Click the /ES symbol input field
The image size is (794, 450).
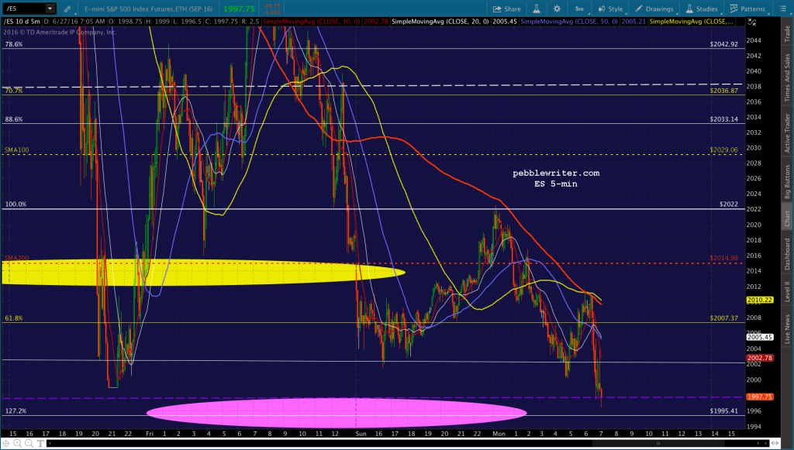click(x=24, y=9)
